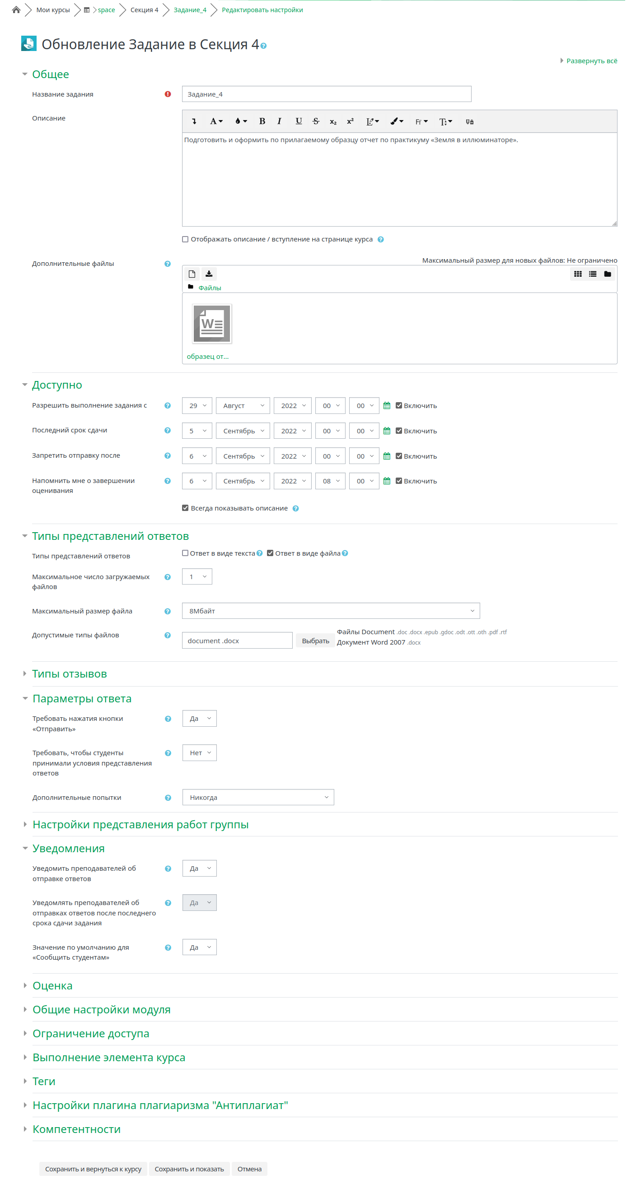Viewport: 627px width, 1184px height.
Task: Toggle Включить for Запретить отправку после
Action: coord(399,456)
